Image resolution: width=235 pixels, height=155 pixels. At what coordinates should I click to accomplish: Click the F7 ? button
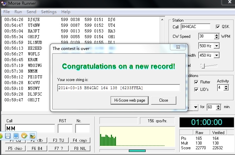(x=58, y=149)
